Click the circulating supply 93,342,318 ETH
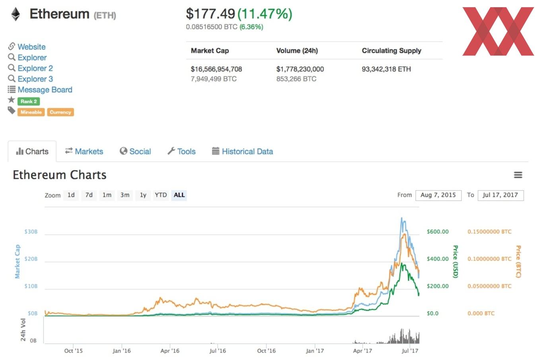The width and height of the screenshot is (541, 361). pyautogui.click(x=386, y=69)
